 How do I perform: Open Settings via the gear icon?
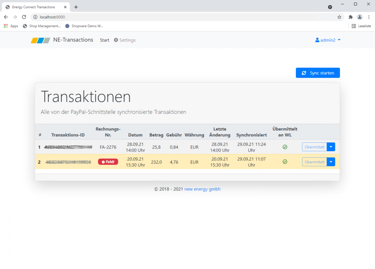pyautogui.click(x=116, y=40)
